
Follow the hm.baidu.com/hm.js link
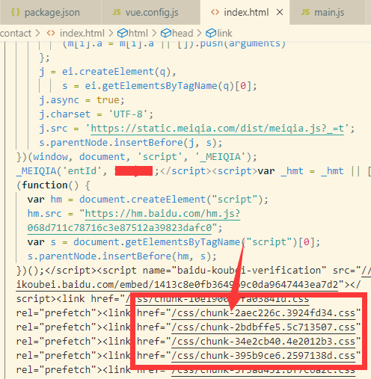tap(162, 214)
